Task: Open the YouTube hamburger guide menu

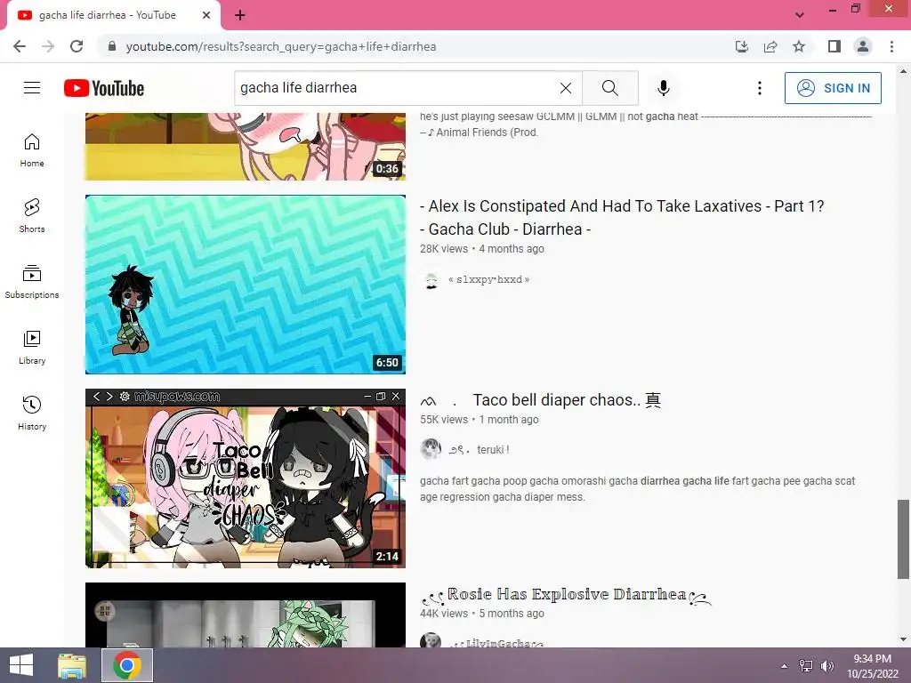Action: tap(32, 88)
